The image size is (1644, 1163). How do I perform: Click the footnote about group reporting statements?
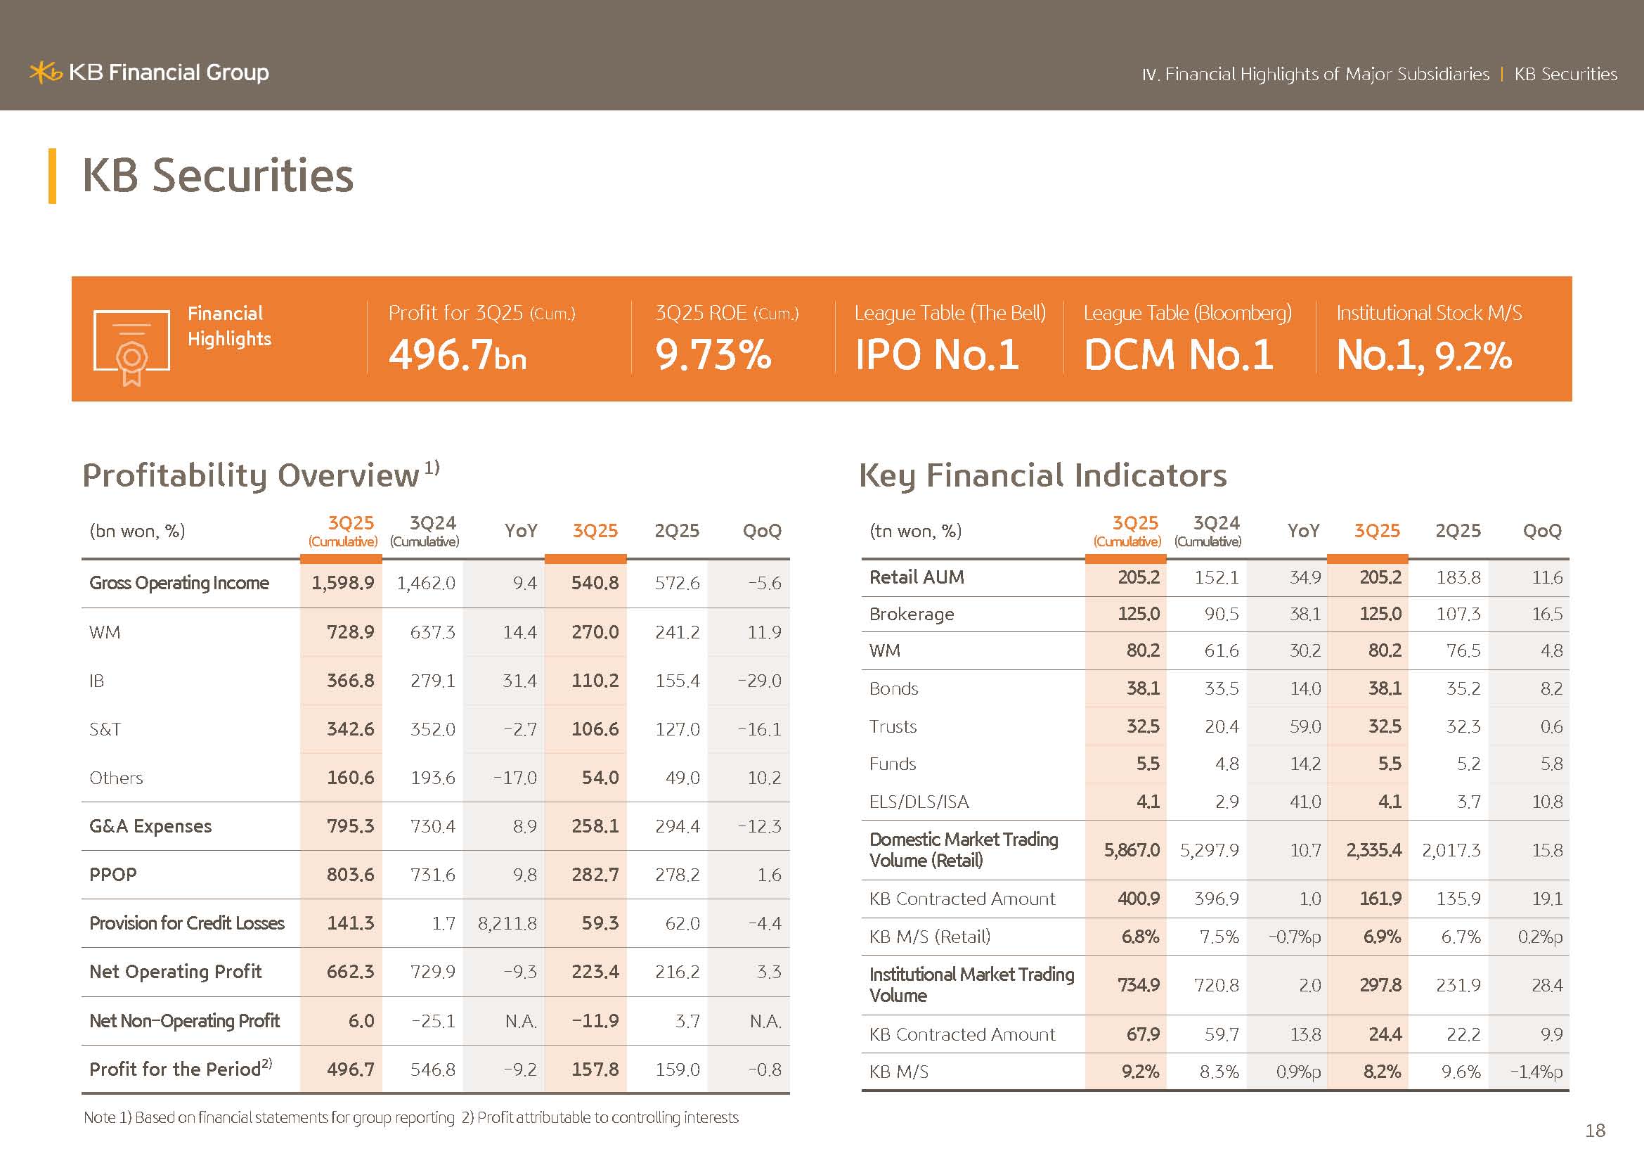[268, 1117]
